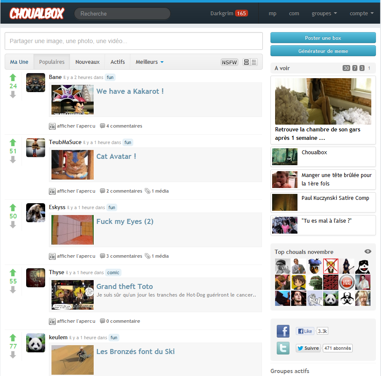This screenshot has width=381, height=376.
Task: Switch to the Nouveaux tab
Action: [87, 62]
